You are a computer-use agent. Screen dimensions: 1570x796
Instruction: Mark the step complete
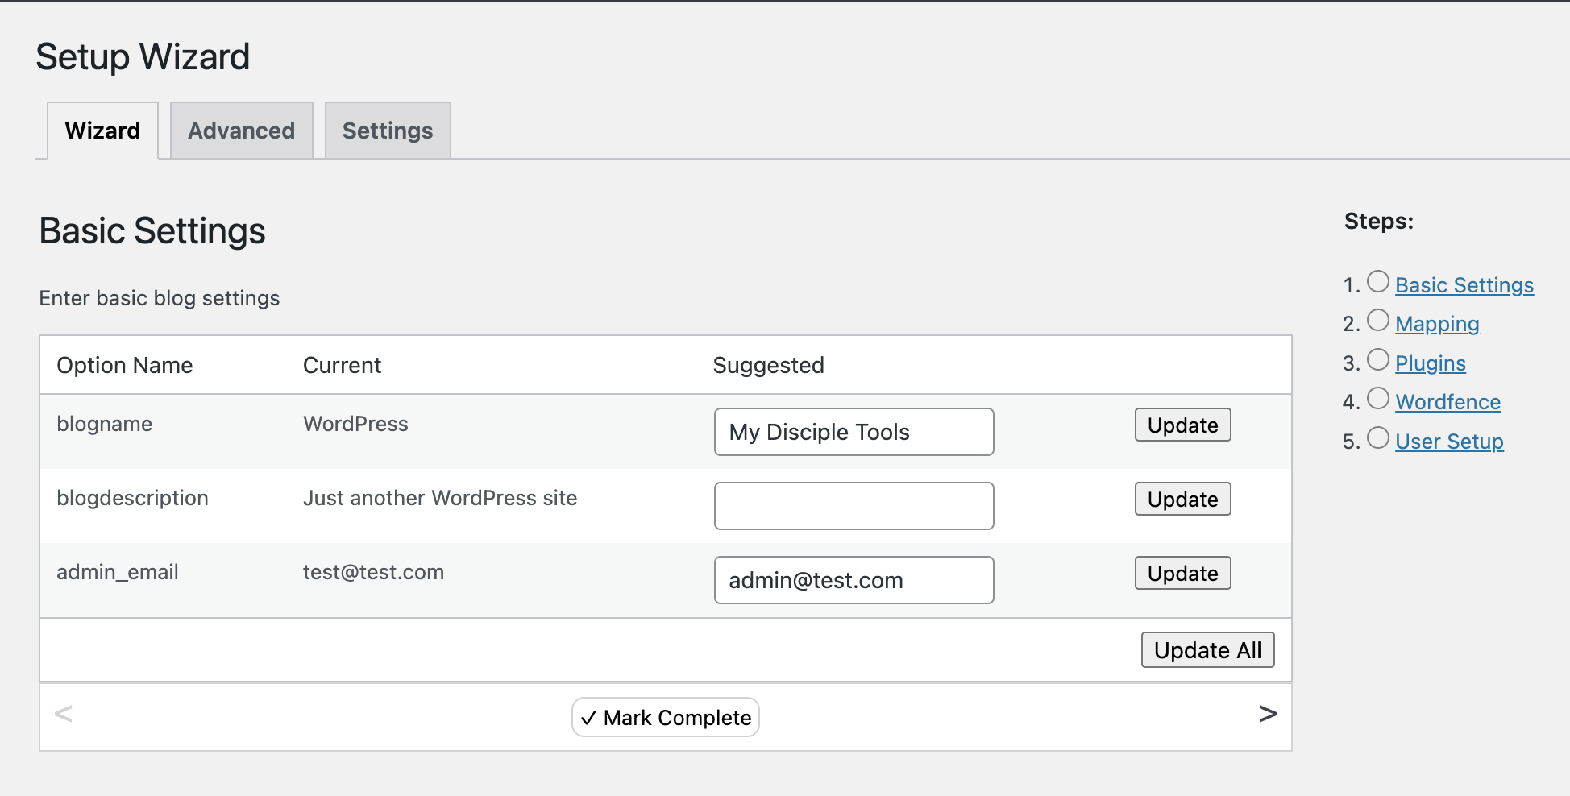coord(666,717)
